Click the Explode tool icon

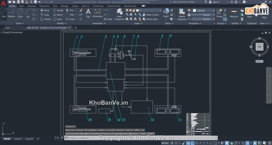point(81,15)
